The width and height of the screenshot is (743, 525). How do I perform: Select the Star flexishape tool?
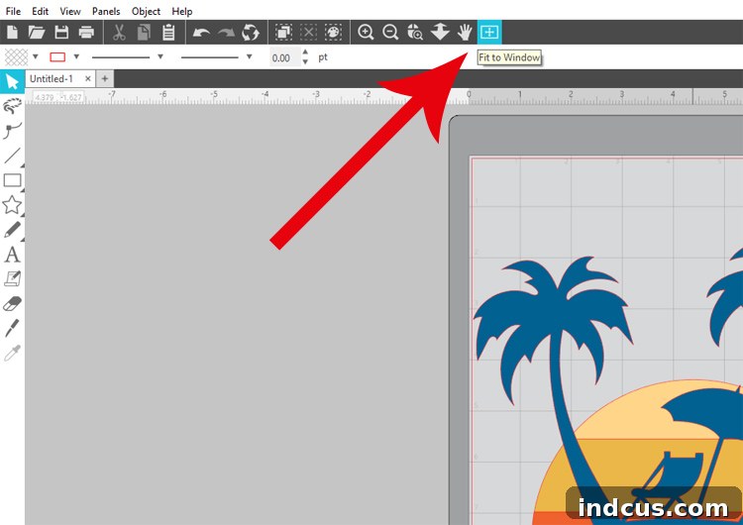coord(12,205)
